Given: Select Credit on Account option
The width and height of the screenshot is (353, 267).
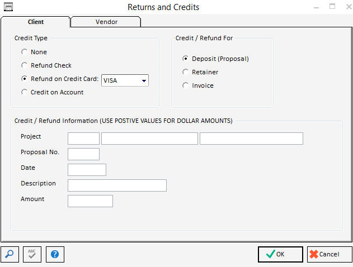Looking at the screenshot, I should coord(24,92).
